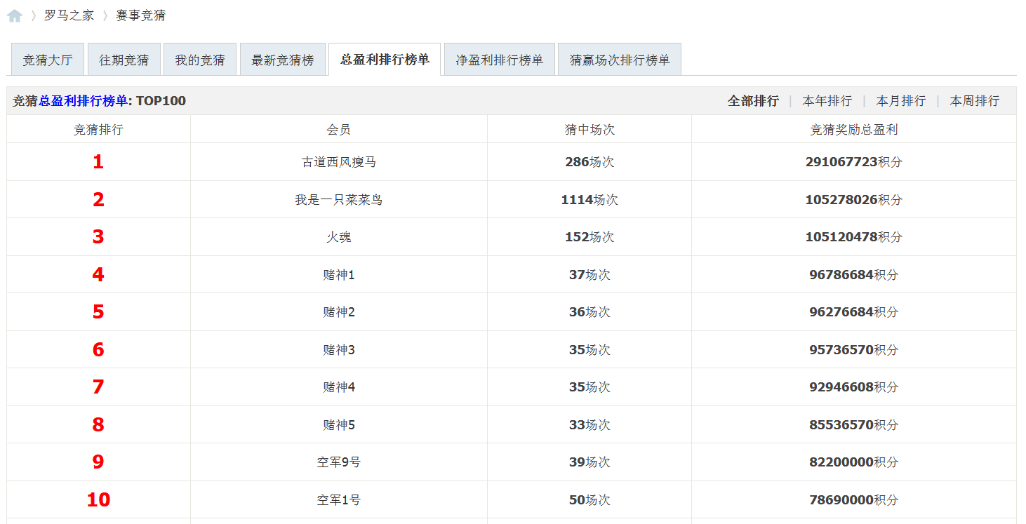Screen dimensions: 1026x524
Task: Open 罗马之家 breadcrumb link
Action: click(69, 15)
